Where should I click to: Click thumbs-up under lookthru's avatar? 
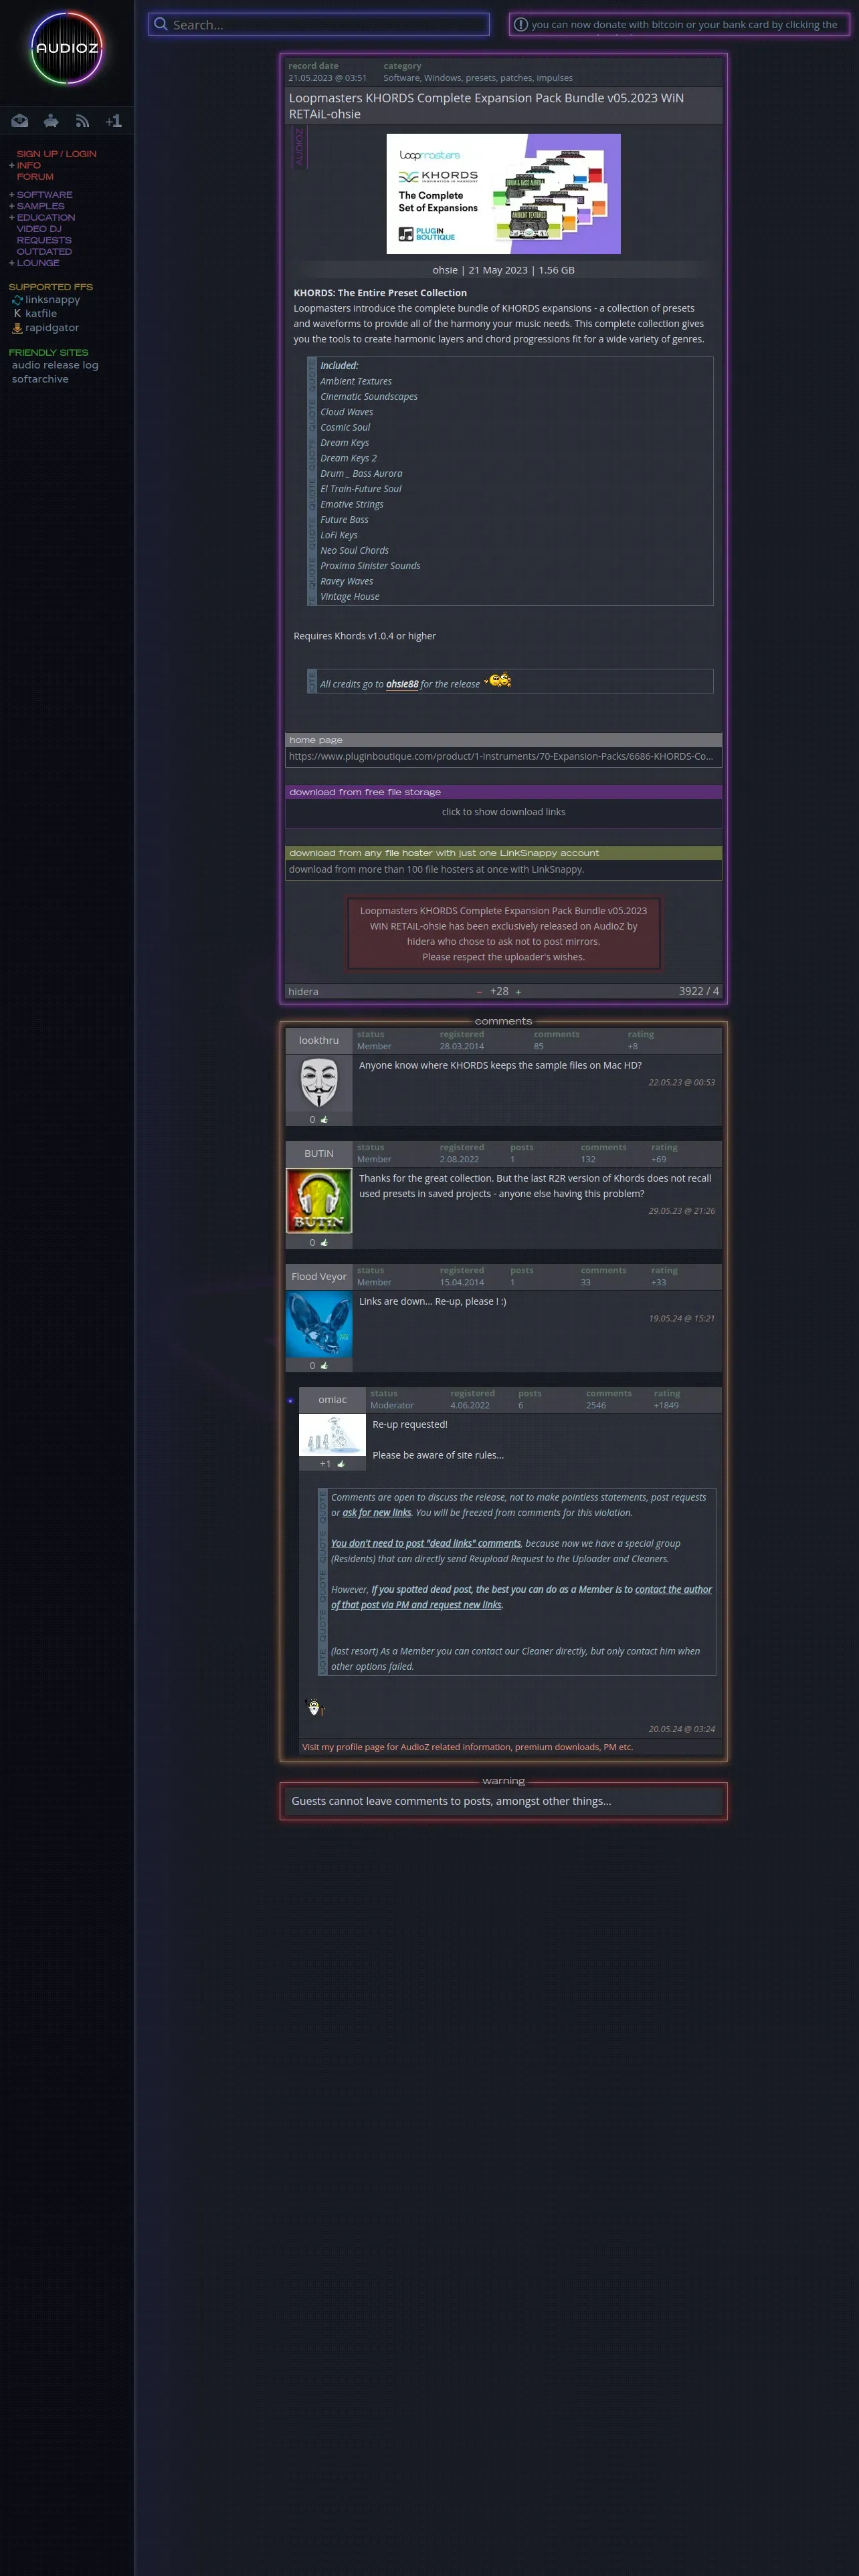[324, 1119]
